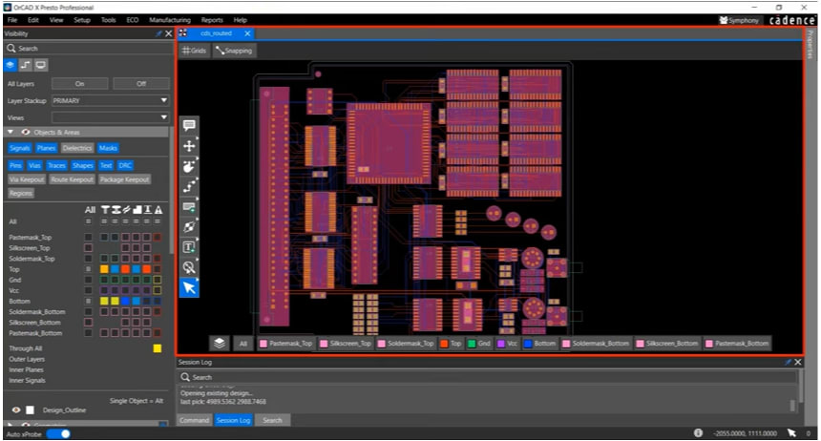
Task: Click the comment tool in canvas toolbar
Action: pyautogui.click(x=189, y=125)
